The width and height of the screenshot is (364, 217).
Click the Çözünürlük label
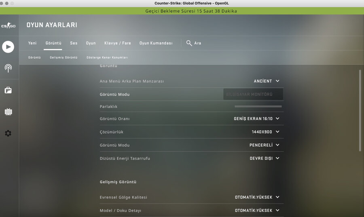[x=112, y=132]
